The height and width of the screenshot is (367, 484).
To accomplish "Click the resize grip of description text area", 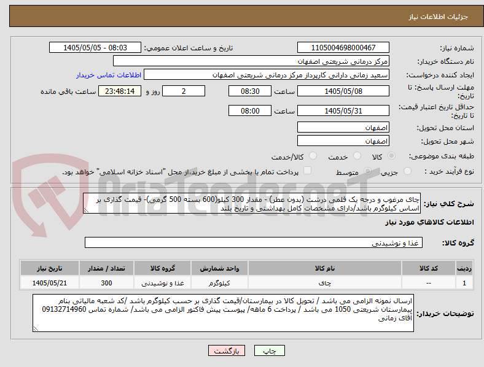I will tap(86, 211).
